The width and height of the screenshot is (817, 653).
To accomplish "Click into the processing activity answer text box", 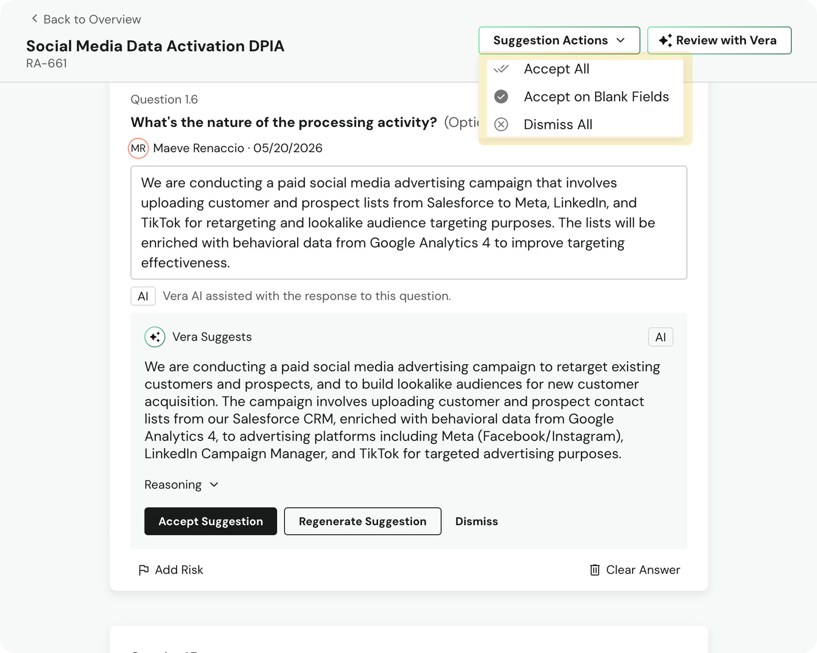I will (408, 223).
